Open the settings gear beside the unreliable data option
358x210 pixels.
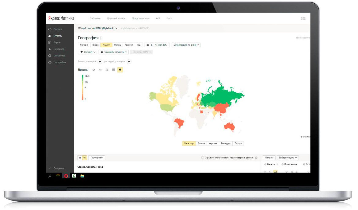point(256,157)
